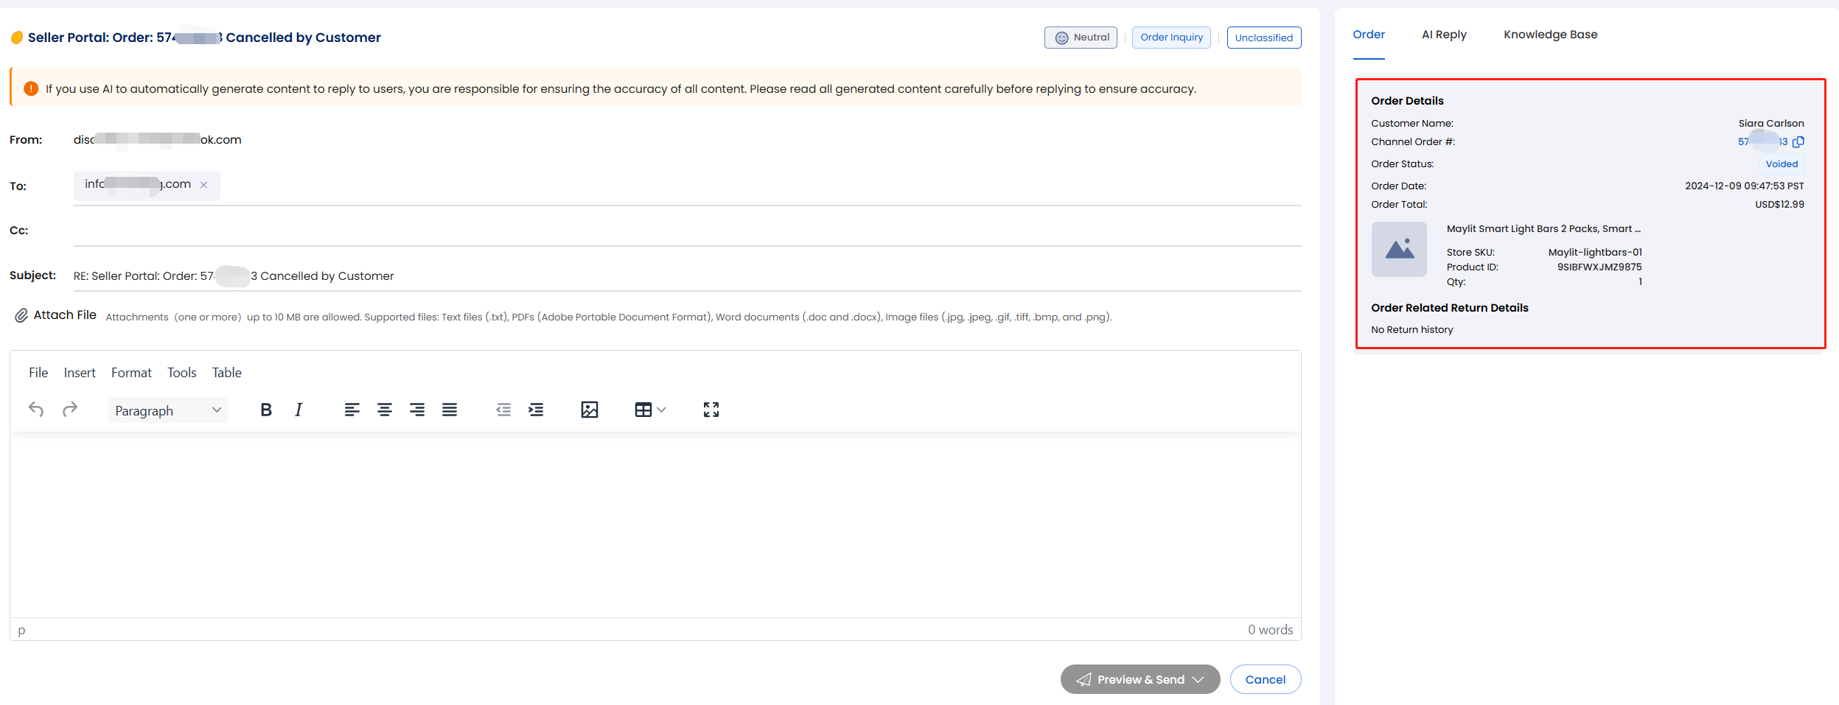
Task: Click the customer name Siara Carlson
Action: click(x=1771, y=123)
